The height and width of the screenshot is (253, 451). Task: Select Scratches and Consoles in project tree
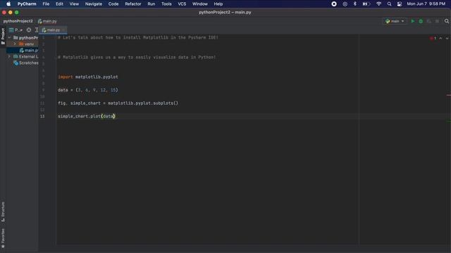click(x=26, y=63)
